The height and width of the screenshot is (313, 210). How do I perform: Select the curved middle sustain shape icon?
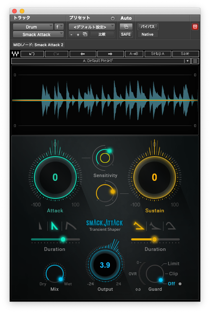click(x=155, y=226)
